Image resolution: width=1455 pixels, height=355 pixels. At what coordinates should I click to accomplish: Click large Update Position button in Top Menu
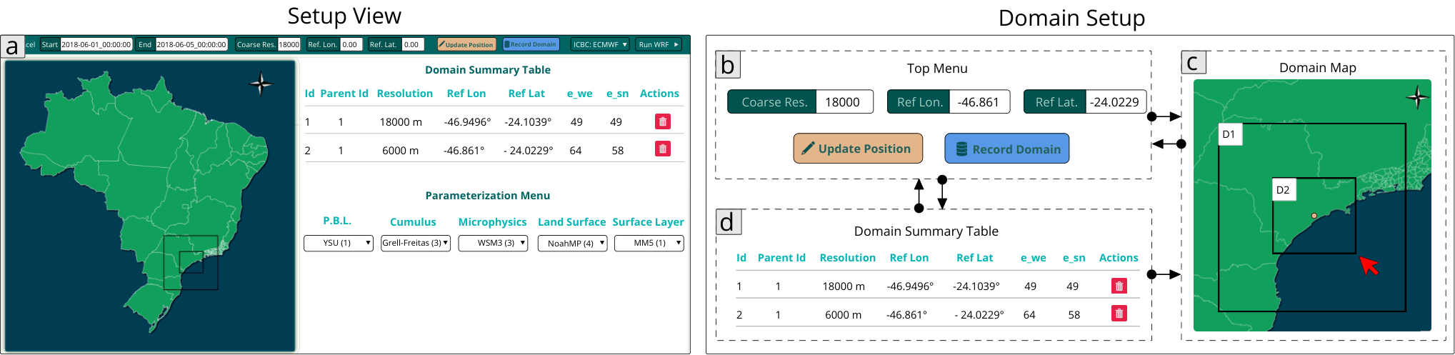point(858,149)
